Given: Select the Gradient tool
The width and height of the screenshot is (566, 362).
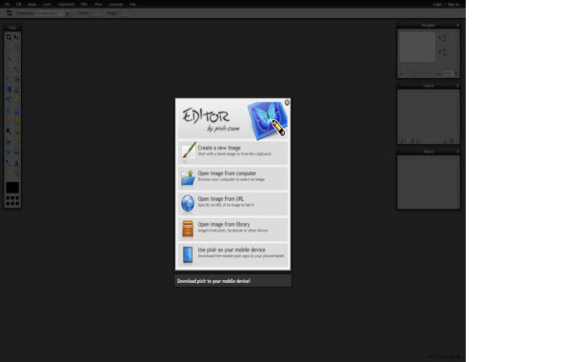Looking at the screenshot, I should pos(9,90).
